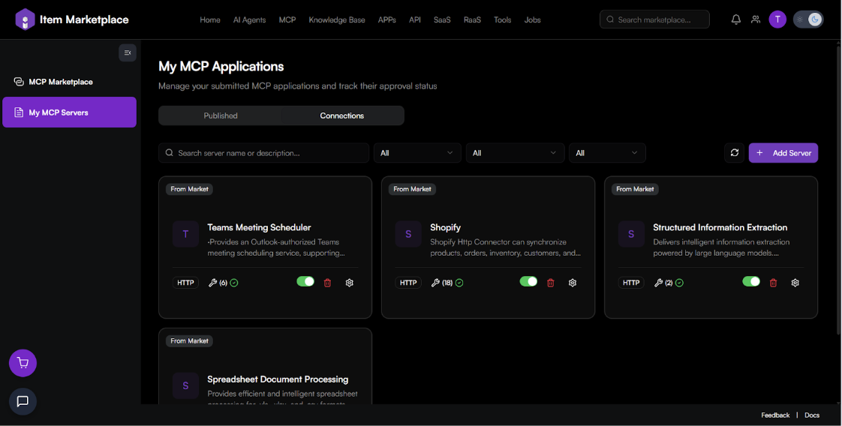Switch to the Published tab
The width and height of the screenshot is (842, 426).
coord(221,115)
